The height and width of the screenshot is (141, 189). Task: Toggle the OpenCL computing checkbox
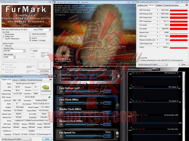[x=14, y=134]
